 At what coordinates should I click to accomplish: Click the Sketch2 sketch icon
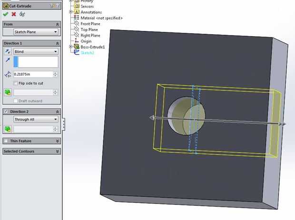77,52
